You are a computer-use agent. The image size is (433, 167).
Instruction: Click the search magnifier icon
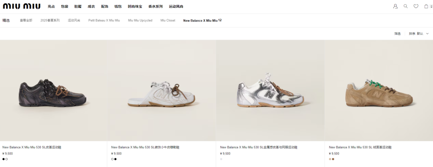[406, 6]
